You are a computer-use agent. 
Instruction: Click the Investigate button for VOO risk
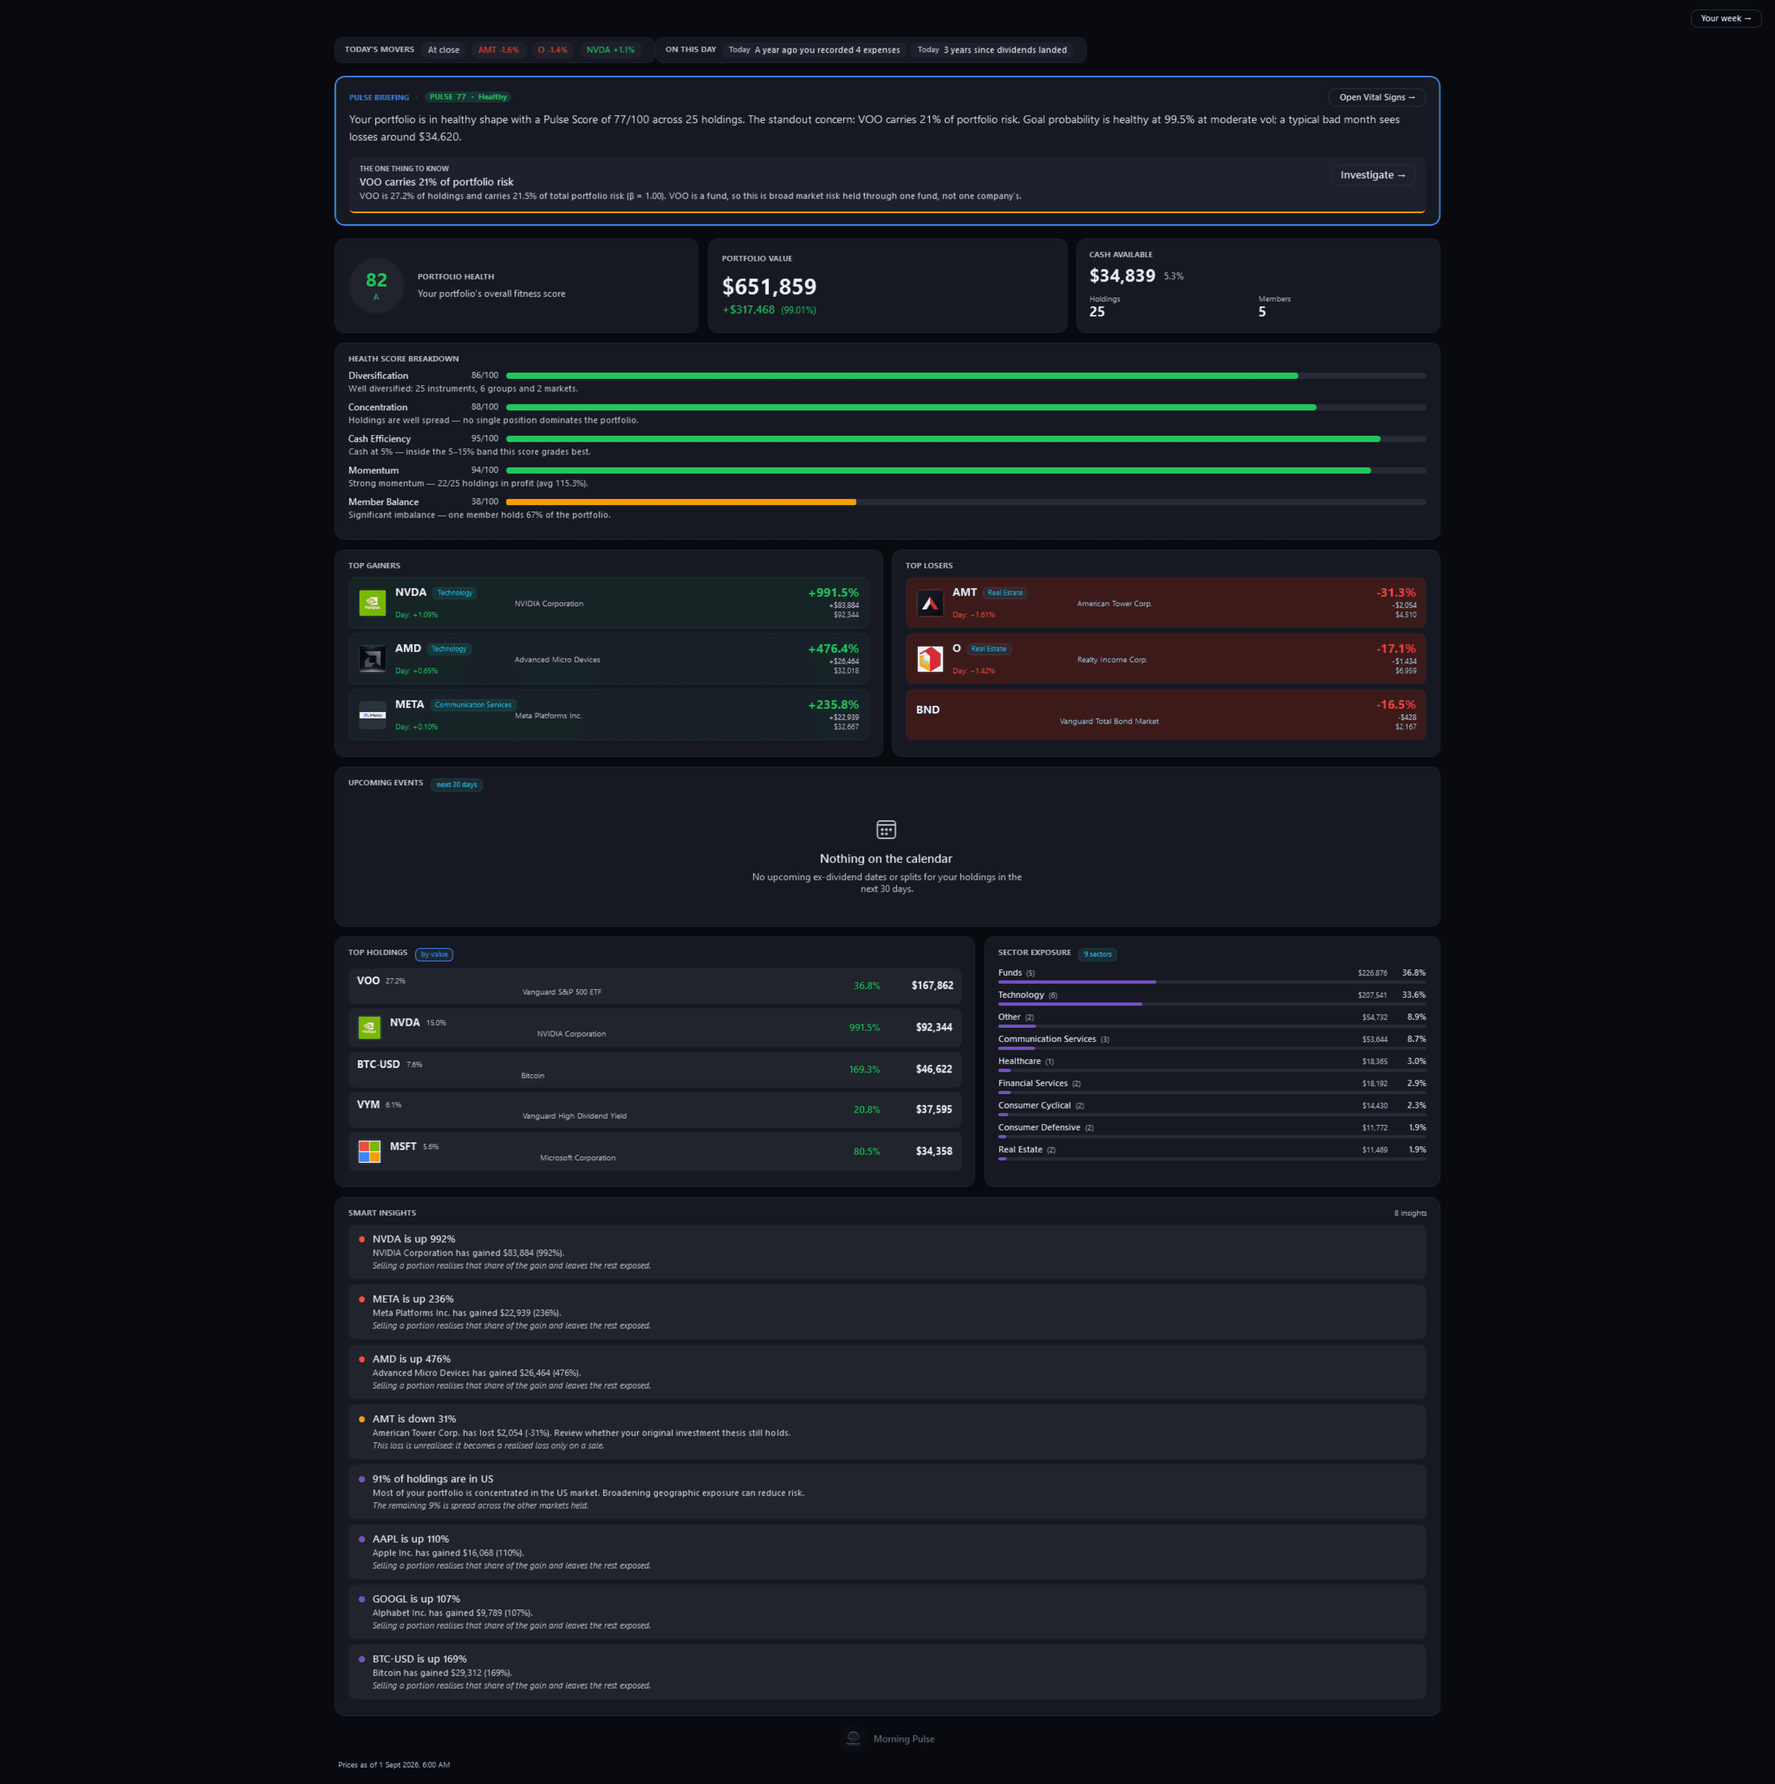[1372, 175]
